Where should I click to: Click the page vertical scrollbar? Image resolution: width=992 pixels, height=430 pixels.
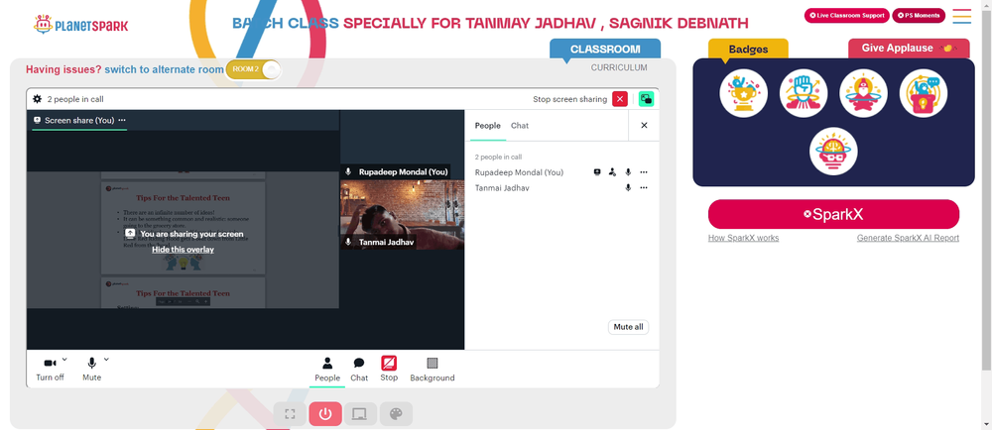pos(987,189)
